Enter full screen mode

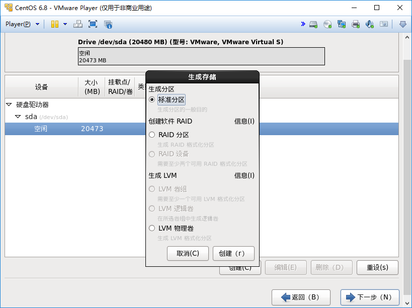(x=93, y=24)
